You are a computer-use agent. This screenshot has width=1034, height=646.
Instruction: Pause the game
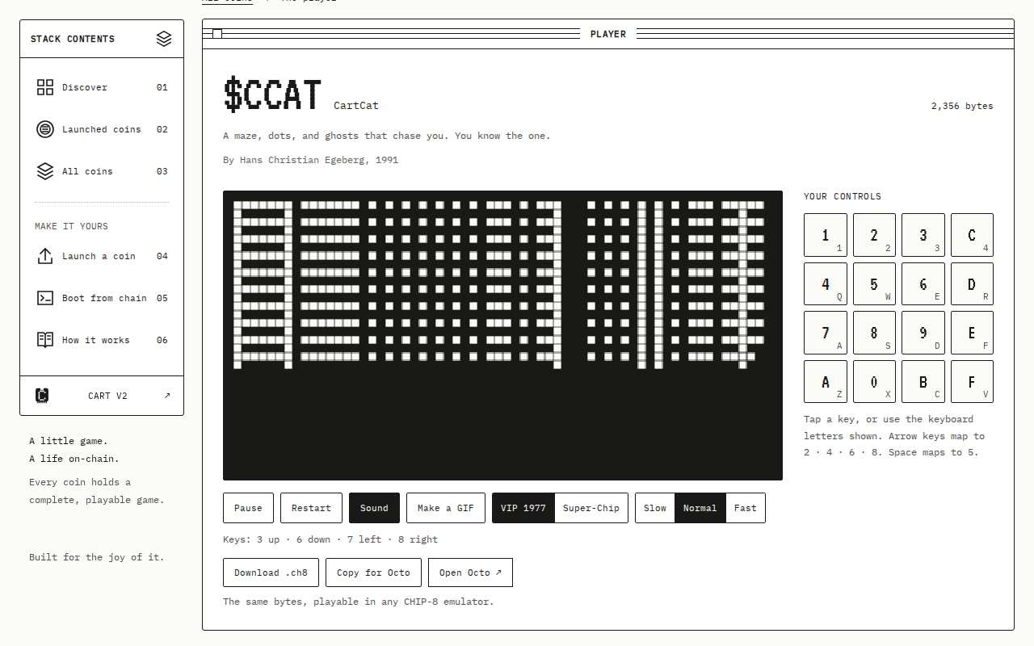(248, 508)
